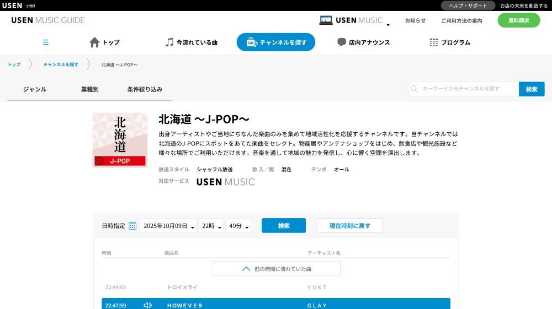Viewport: 552px width, 309px height.
Task: Open the calendar date picker icon
Action: point(132,226)
